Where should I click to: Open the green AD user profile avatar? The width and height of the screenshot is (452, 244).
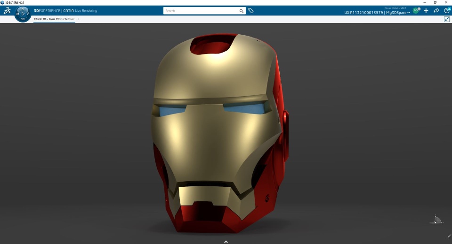click(x=416, y=11)
